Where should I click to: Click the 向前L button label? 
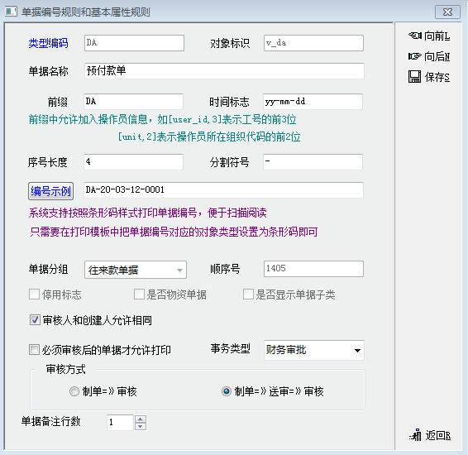point(437,36)
